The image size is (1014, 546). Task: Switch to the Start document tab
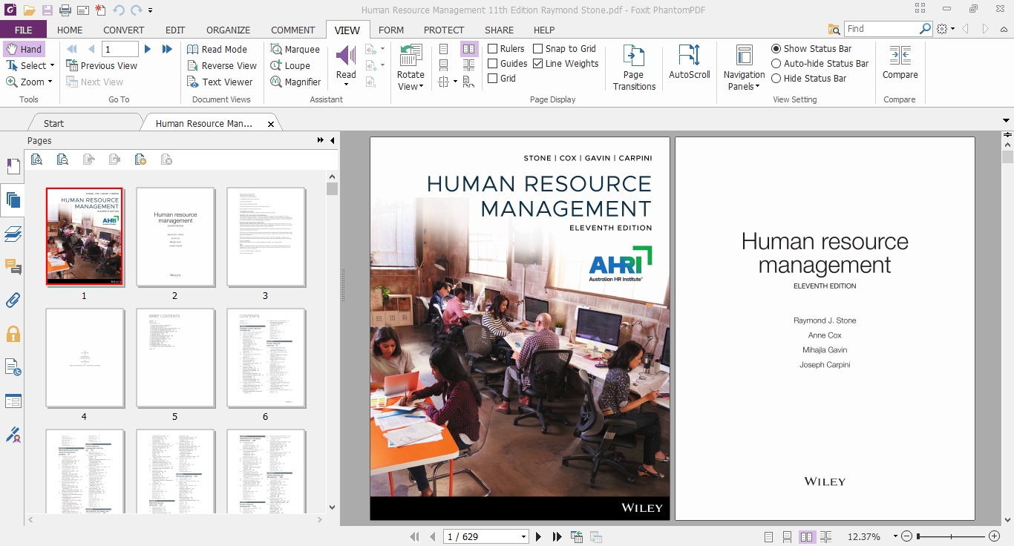pos(53,124)
